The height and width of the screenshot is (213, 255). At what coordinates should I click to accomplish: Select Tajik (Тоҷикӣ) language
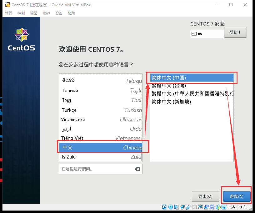pos(100,90)
